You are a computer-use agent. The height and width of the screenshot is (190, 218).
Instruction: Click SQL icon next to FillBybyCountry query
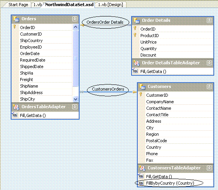pos(141,183)
